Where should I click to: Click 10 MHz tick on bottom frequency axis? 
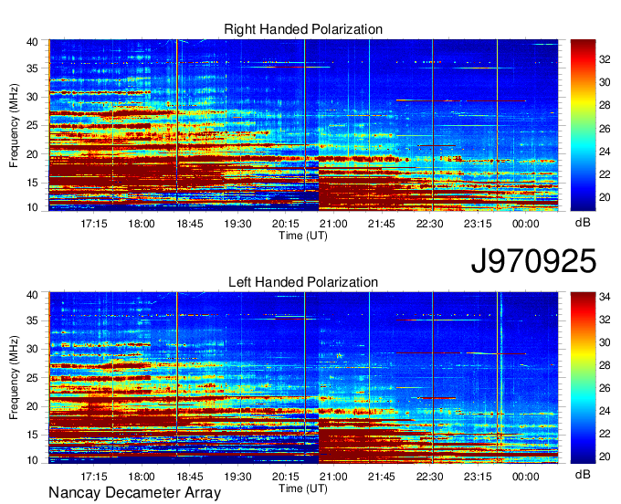(32, 460)
